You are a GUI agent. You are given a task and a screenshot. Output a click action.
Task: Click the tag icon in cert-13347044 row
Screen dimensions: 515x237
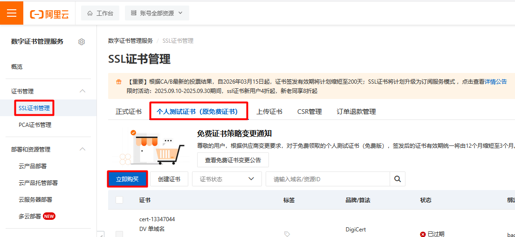[x=287, y=234]
